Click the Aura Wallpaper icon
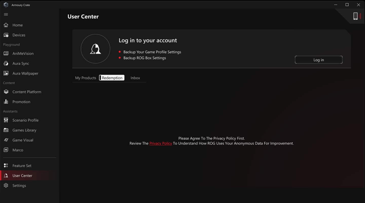The width and height of the screenshot is (365, 203). pyautogui.click(x=6, y=73)
